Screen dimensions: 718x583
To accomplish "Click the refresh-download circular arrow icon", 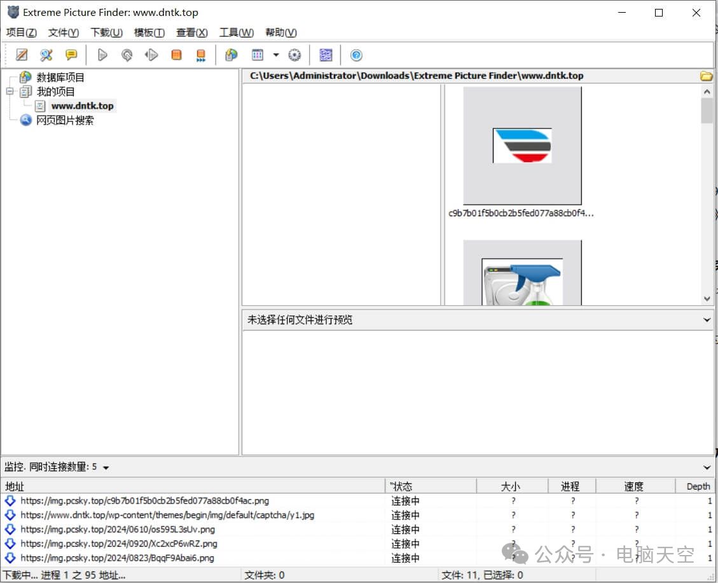I will pos(127,55).
